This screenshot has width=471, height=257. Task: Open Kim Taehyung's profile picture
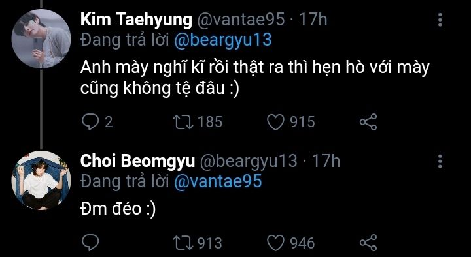click(41, 38)
